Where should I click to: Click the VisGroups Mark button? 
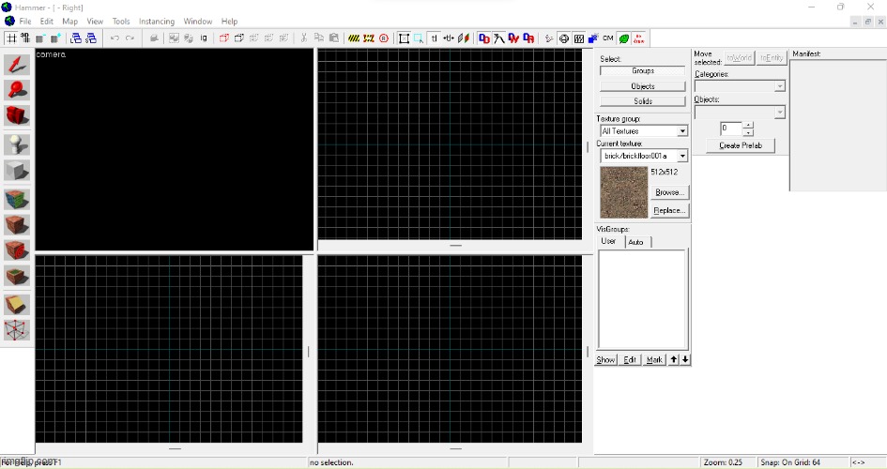point(654,359)
